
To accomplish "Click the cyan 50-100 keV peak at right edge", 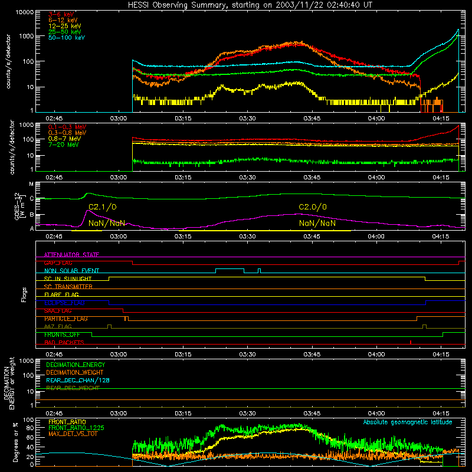I will [x=458, y=30].
